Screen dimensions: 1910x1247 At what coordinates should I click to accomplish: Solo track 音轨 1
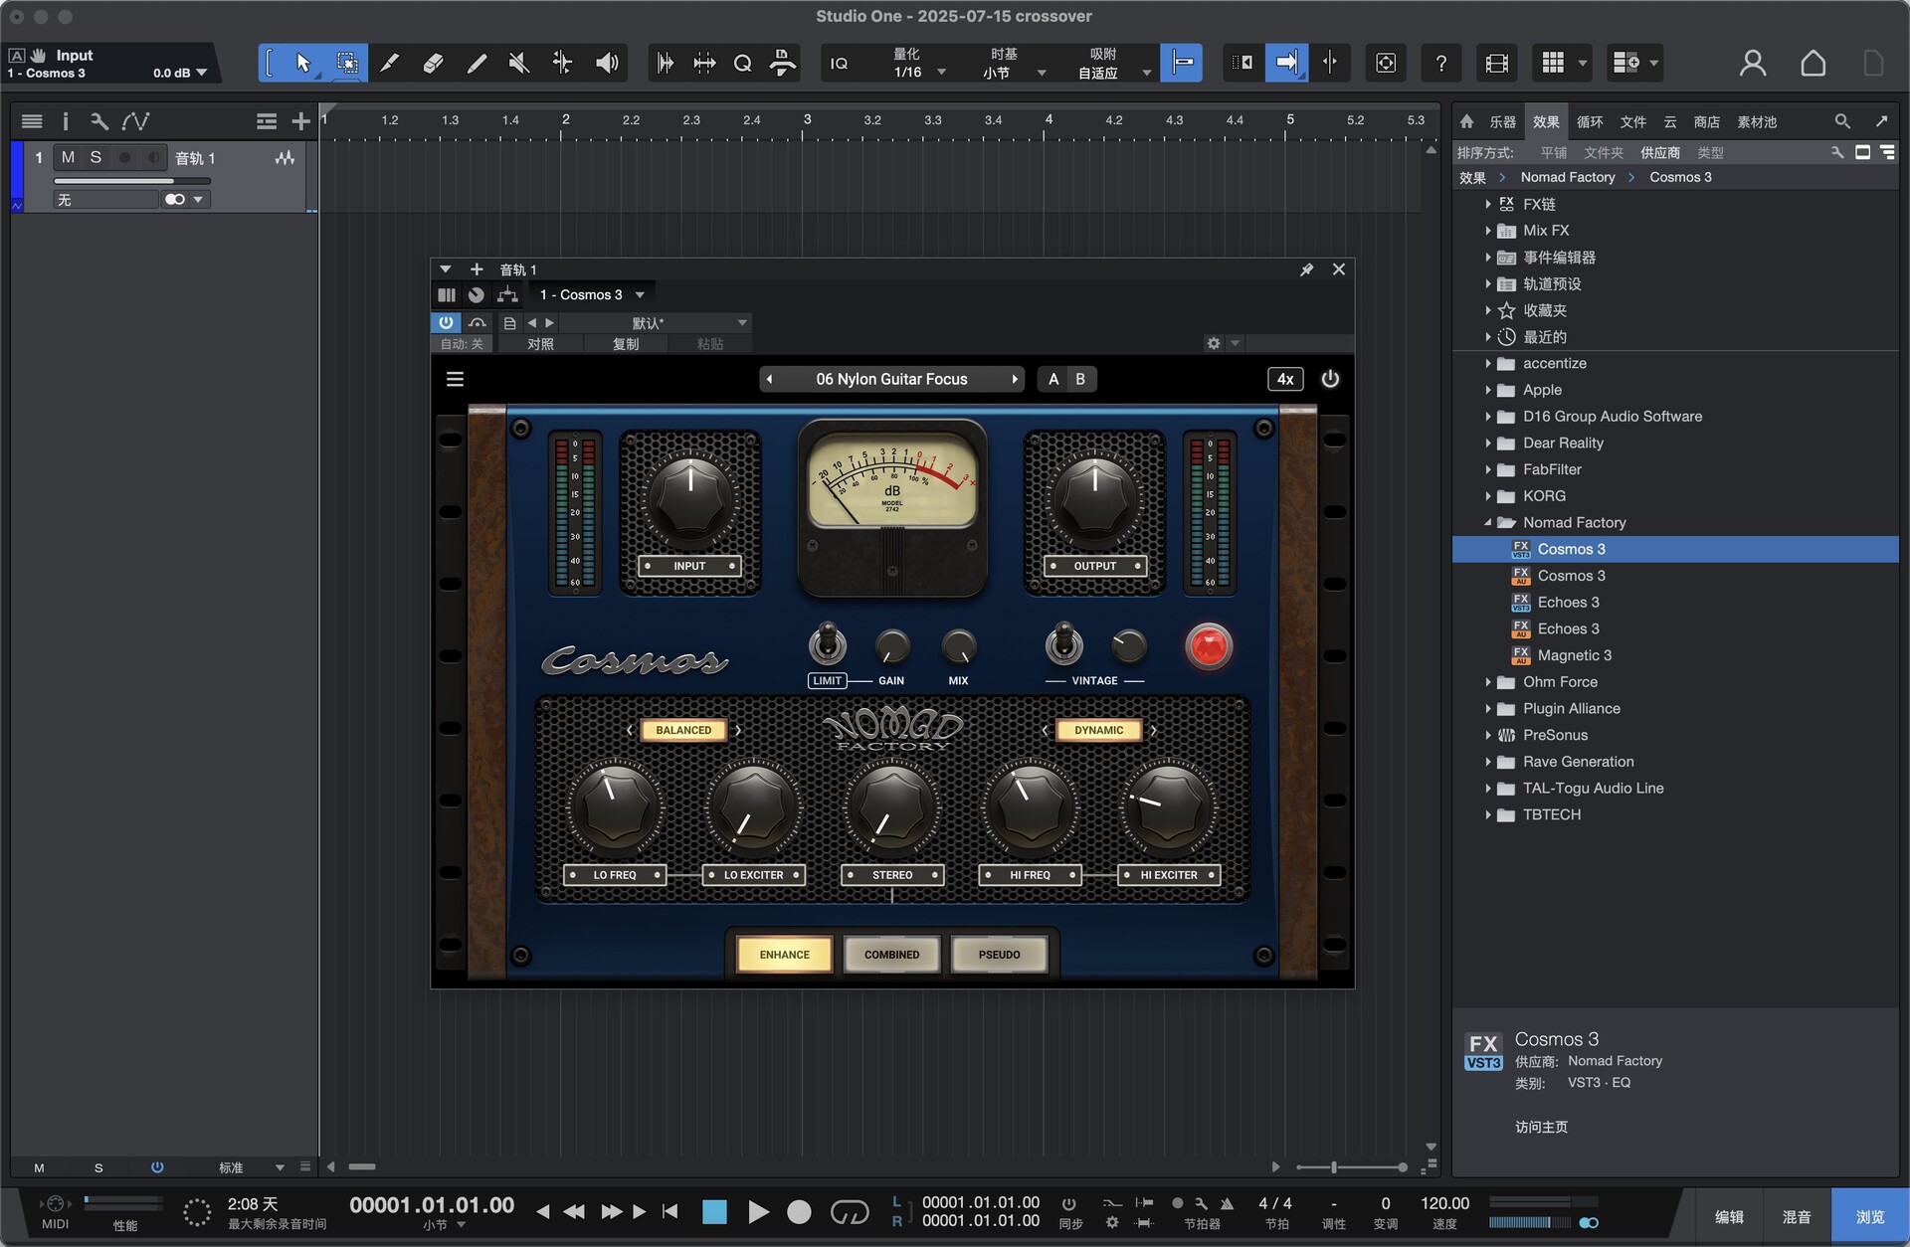click(95, 157)
